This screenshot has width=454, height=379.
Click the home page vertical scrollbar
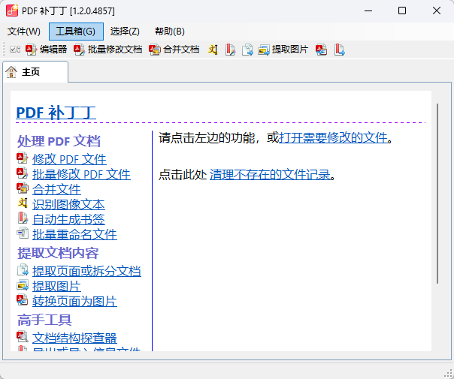coord(437,194)
